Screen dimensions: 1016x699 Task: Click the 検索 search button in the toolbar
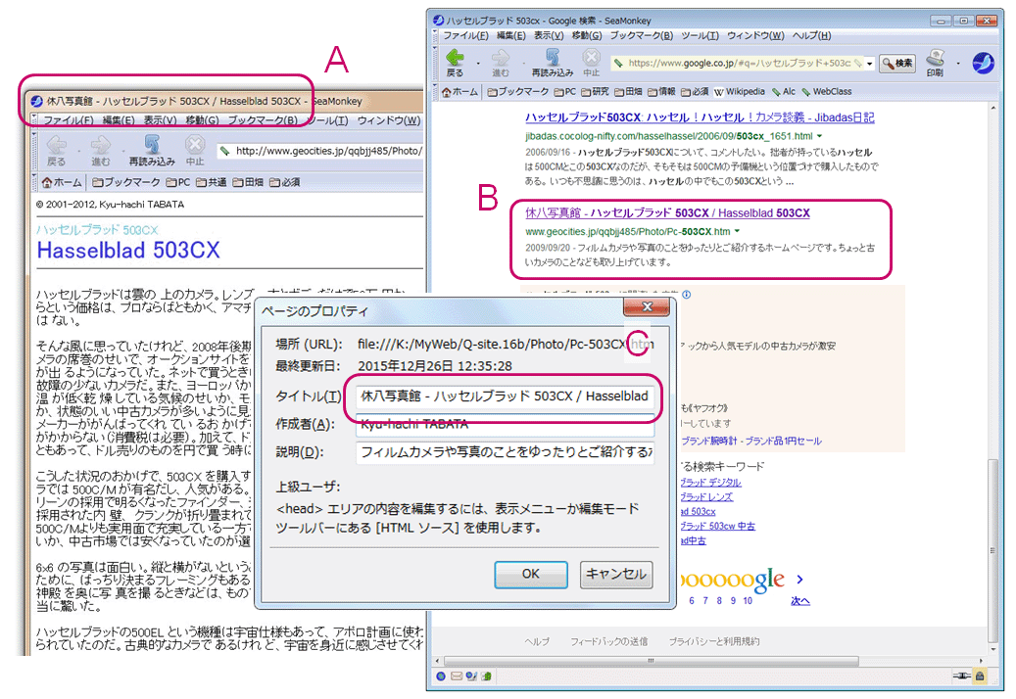click(897, 64)
